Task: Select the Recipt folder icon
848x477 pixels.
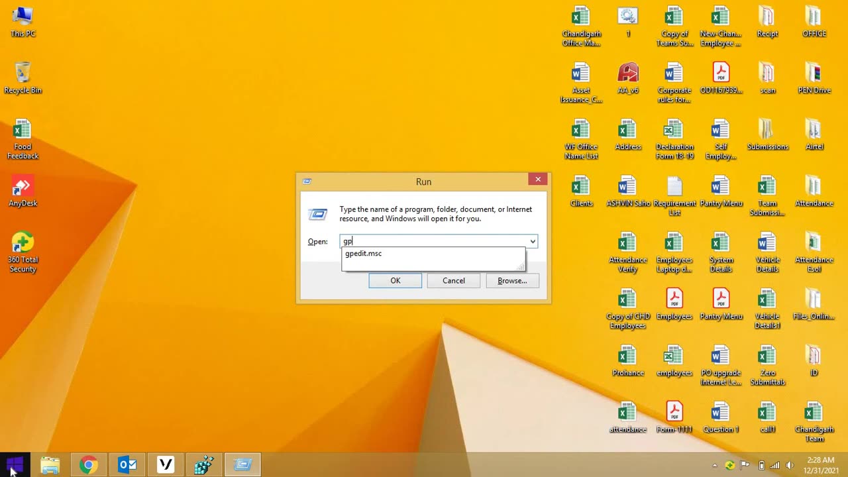Action: [x=767, y=22]
